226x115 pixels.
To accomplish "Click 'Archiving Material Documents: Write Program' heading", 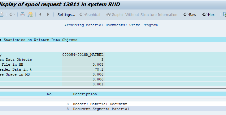I will pos(111,25).
